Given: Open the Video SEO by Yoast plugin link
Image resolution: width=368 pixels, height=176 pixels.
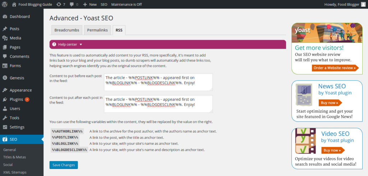Looking at the screenshot, I should tap(337, 137).
